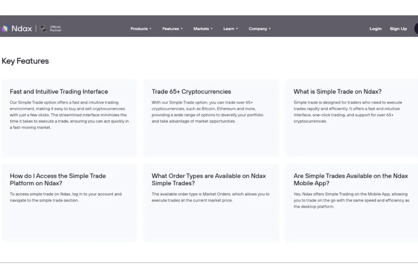Click paragraph about Market Orders order type
This screenshot has width=418, height=278.
pos(211,197)
